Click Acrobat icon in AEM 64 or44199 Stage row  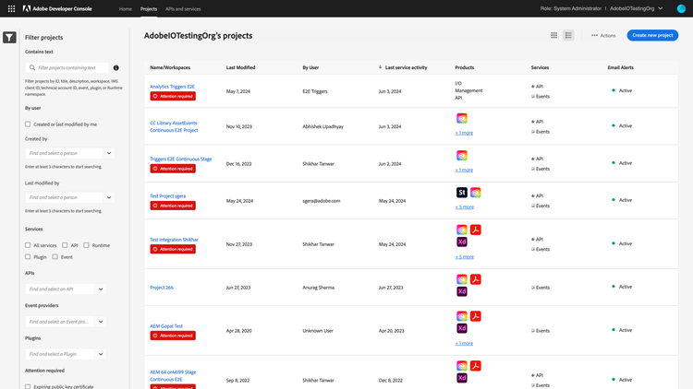476,366
